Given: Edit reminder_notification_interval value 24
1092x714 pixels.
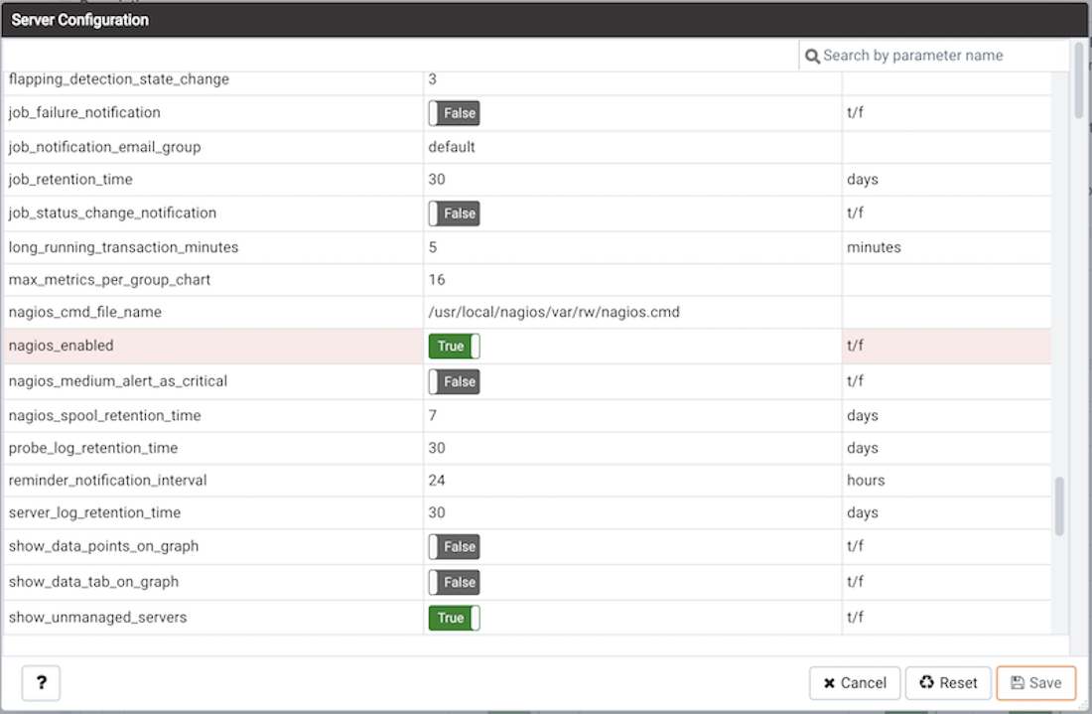Looking at the screenshot, I should pos(632,481).
